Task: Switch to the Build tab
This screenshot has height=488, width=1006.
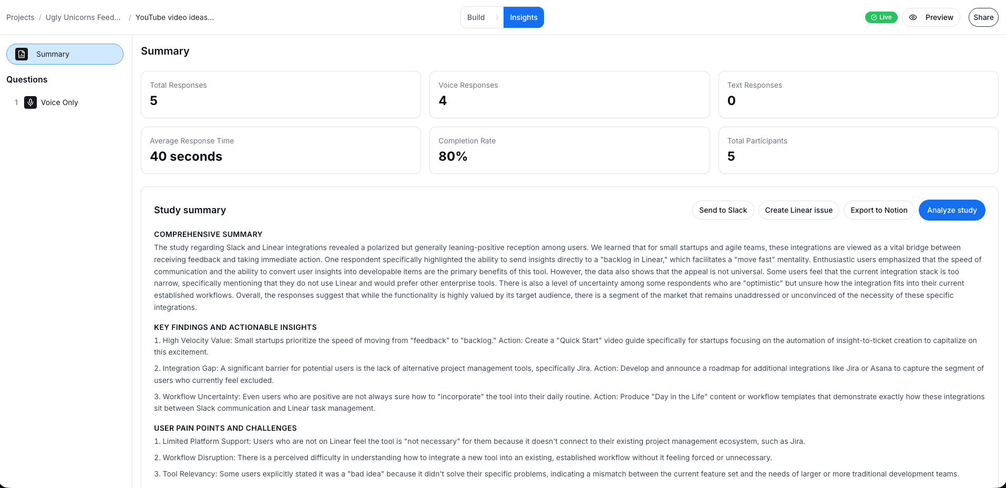Action: tap(475, 17)
